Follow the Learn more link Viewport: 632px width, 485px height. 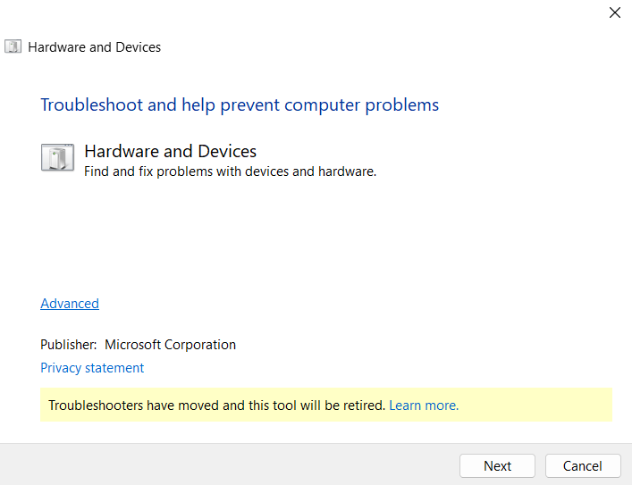[x=424, y=406]
